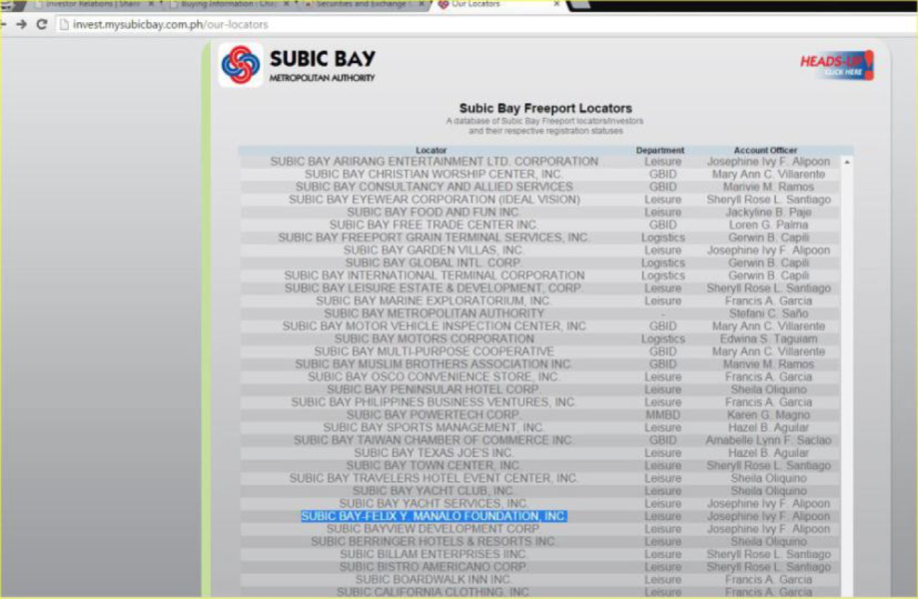Select SUBIC BAY EYEWEAR CORPORATION (IDEAL VISION)

click(434, 200)
